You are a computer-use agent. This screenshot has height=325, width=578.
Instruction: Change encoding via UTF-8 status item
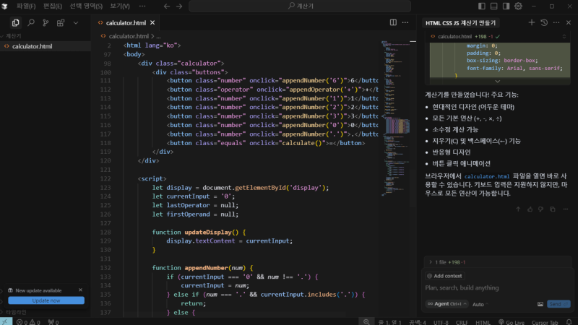[x=441, y=322]
